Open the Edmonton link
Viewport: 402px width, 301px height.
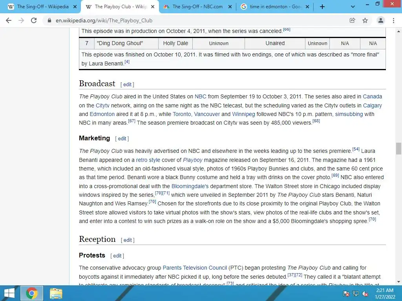tap(102, 114)
